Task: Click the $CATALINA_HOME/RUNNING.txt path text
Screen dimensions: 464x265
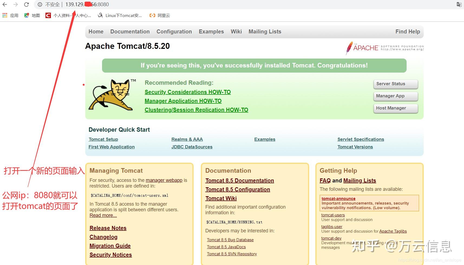Action: coord(234,222)
